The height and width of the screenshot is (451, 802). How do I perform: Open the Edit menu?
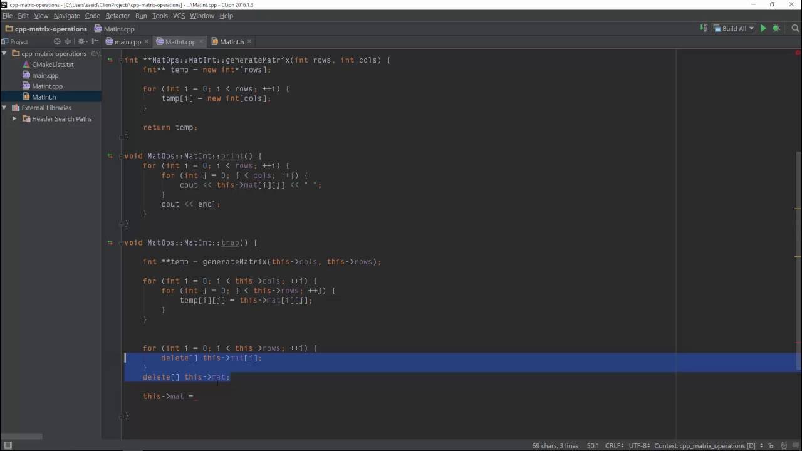pyautogui.click(x=23, y=16)
